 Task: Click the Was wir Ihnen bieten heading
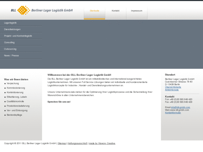pos(16,79)
